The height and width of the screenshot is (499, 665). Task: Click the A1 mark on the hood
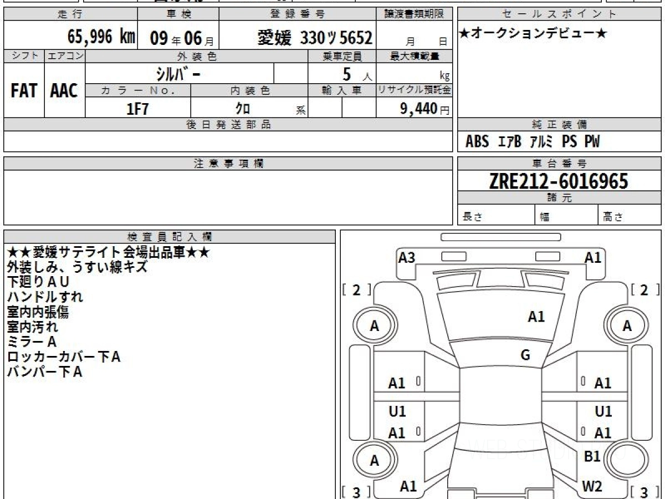click(536, 317)
